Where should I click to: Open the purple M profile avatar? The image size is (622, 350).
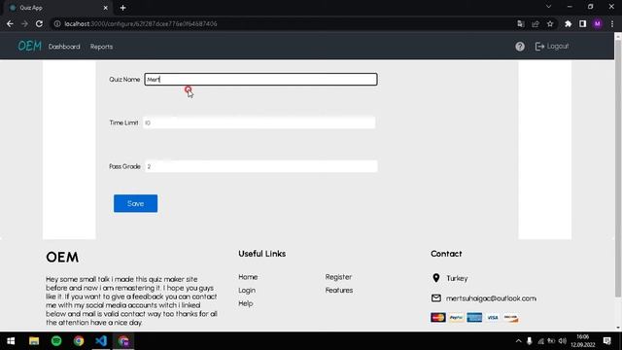(x=598, y=23)
